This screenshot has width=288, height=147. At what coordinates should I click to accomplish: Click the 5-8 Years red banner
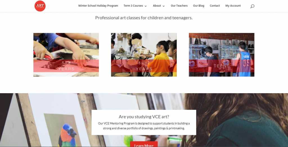(66, 66)
